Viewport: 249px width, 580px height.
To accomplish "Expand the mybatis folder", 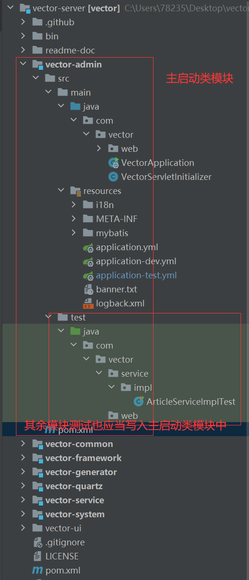I will click(x=73, y=233).
